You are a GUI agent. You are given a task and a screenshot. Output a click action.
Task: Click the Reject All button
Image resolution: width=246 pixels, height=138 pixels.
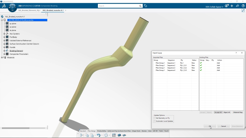[227, 112]
